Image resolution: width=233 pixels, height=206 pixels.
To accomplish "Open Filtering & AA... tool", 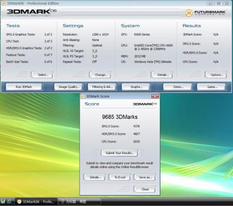I will point(102,87).
